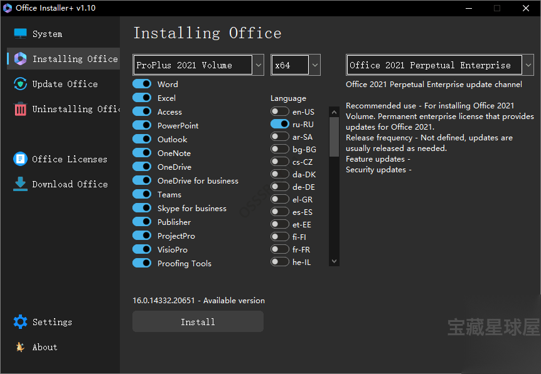541x374 pixels.
Task: Enable de-DE language switch
Action: (x=280, y=186)
